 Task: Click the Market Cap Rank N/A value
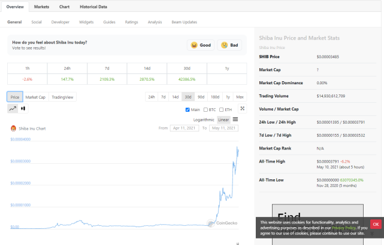[320, 148]
